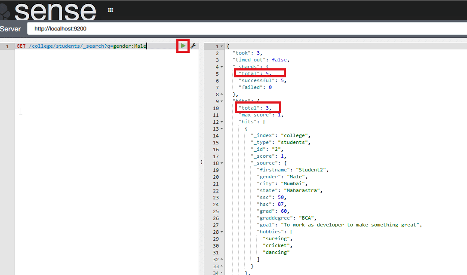Image resolution: width=467 pixels, height=275 pixels.
Task: Click the "graddegree": "BCA" line in the output
Action: point(287,218)
